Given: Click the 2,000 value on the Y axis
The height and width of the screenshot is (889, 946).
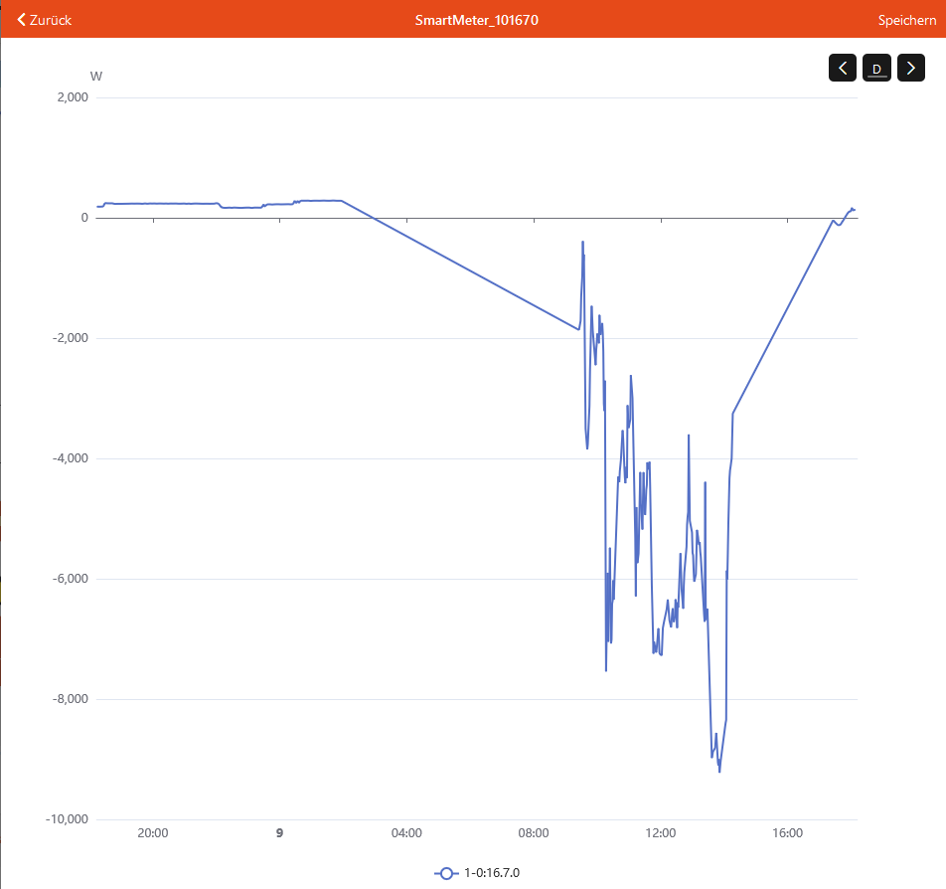Looking at the screenshot, I should (72, 97).
